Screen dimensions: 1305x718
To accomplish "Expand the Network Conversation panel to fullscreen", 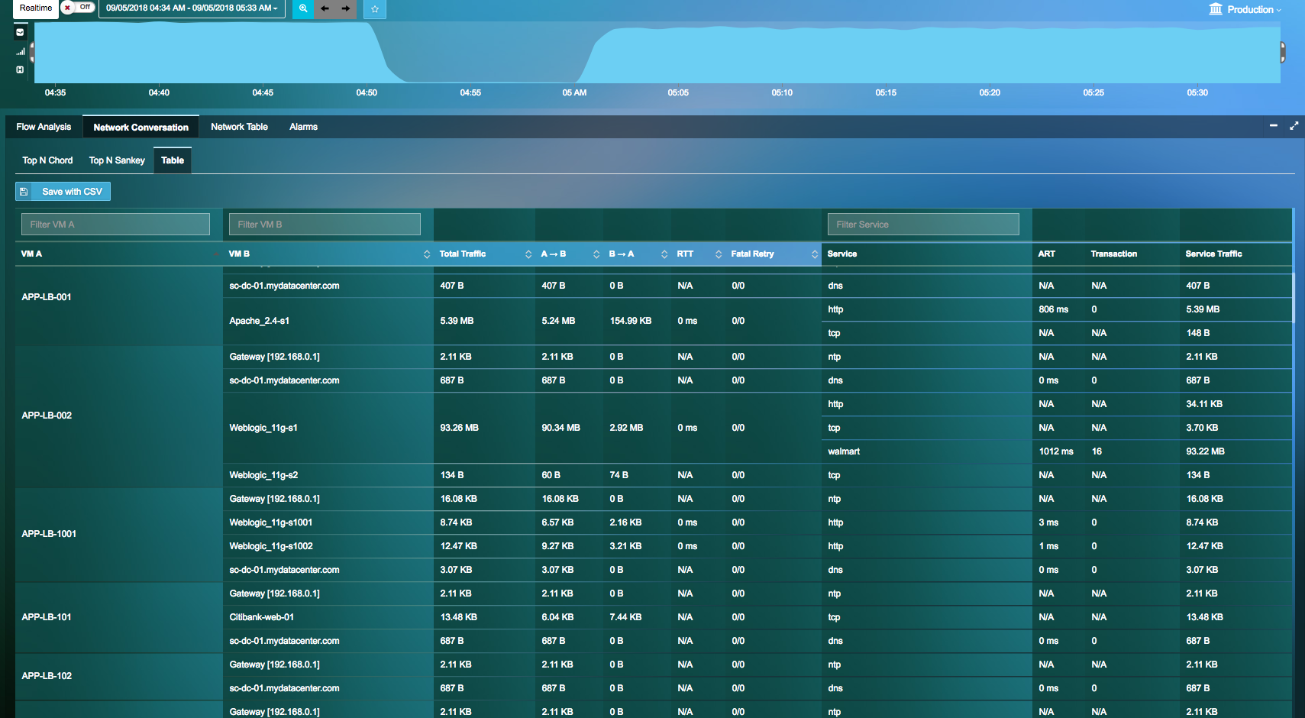I will pos(1294,126).
